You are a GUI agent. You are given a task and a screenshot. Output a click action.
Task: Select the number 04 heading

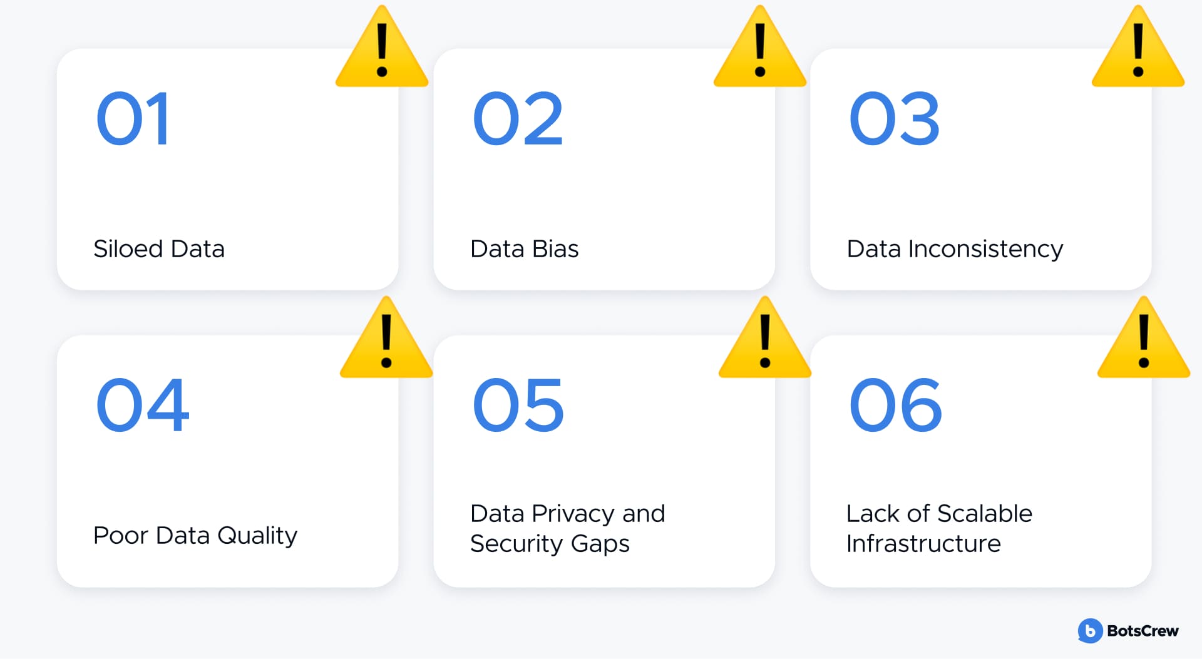(x=142, y=405)
